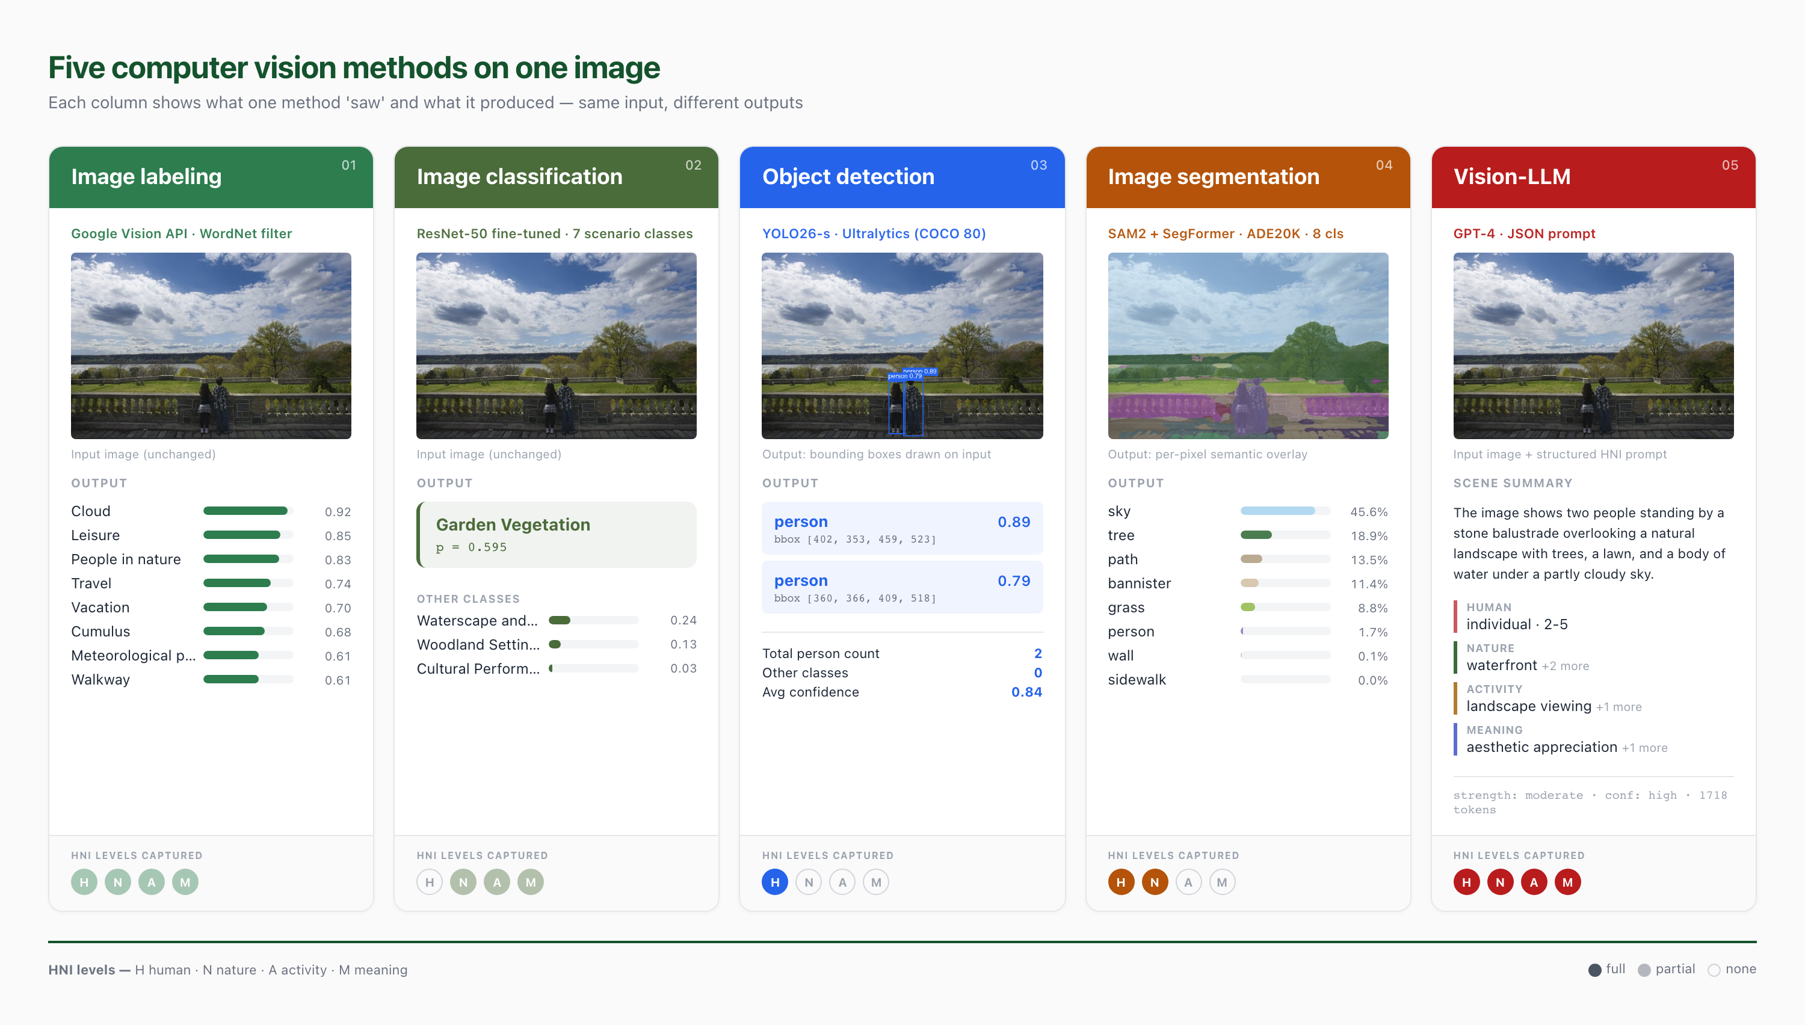Click the 'partial' legend dot
This screenshot has height=1025, width=1805.
coord(1644,970)
